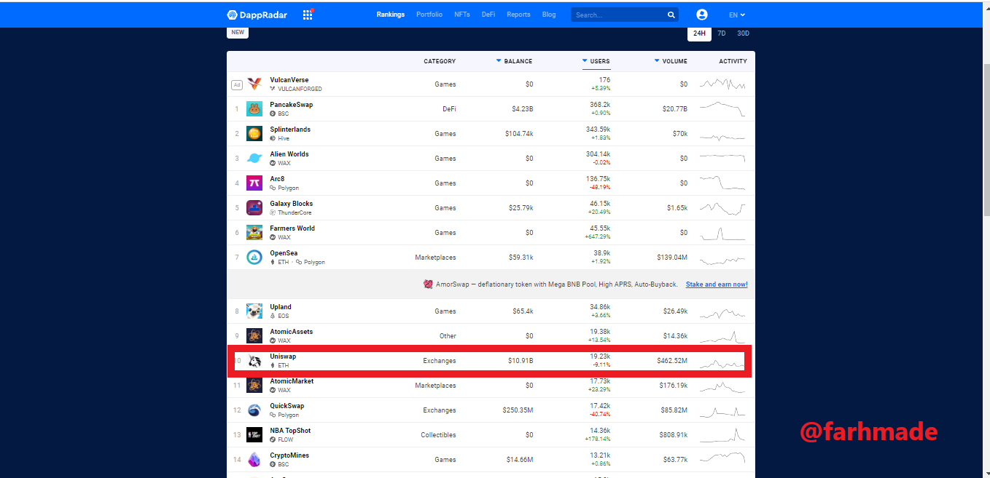Click the Category column header
This screenshot has width=990, height=478.
(440, 61)
